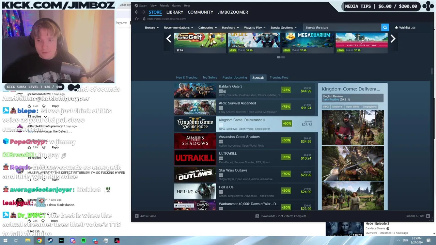Click the Steam forward navigation arrow
Screen dimensions: 436x245
[143, 12]
